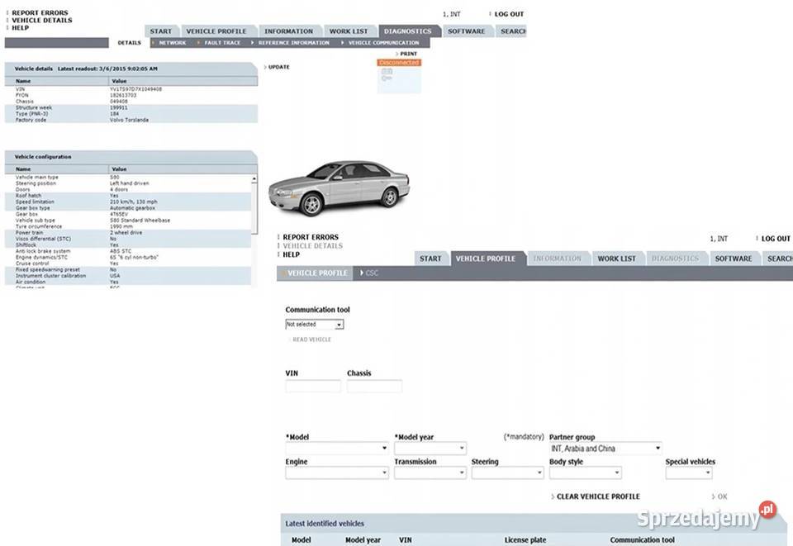The image size is (793, 546).
Task: Click 'S80 Standard Wheelbase' value
Action: [140, 221]
